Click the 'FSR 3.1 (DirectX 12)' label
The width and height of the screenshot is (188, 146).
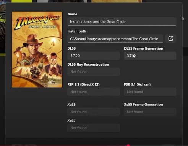click(83, 84)
